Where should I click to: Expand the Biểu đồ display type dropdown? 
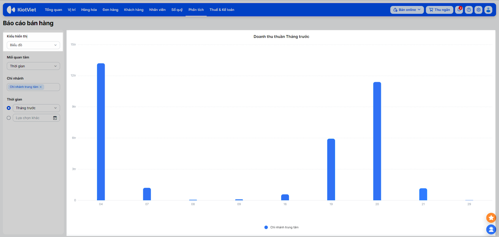[x=33, y=45]
